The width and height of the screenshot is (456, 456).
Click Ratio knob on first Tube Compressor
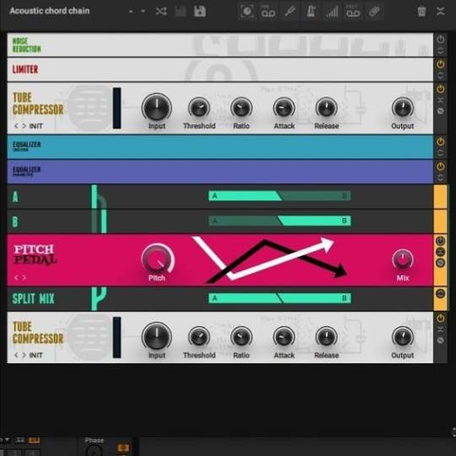click(242, 107)
